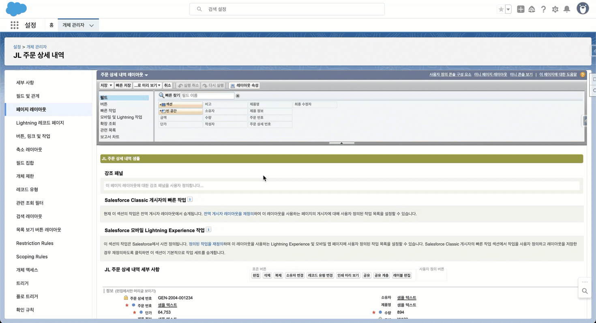Click the floating search magnifier at right edge
The width and height of the screenshot is (596, 323).
click(x=585, y=291)
